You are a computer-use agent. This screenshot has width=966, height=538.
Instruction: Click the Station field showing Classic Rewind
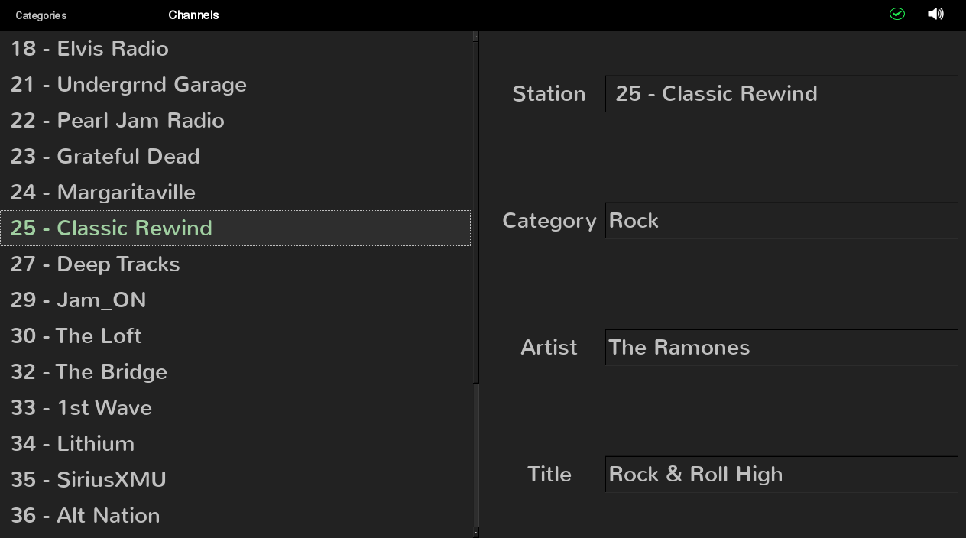pyautogui.click(x=781, y=94)
